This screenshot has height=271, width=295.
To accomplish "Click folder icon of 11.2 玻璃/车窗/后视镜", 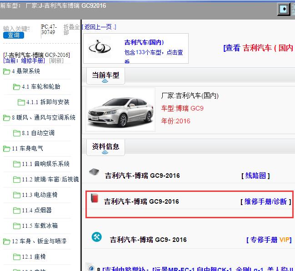I will pyautogui.click(x=16, y=179).
